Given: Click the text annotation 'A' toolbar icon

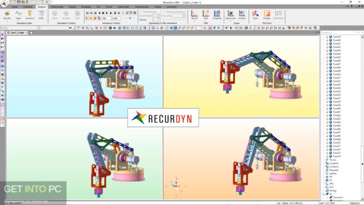Looking at the screenshot, I should 162,28.
